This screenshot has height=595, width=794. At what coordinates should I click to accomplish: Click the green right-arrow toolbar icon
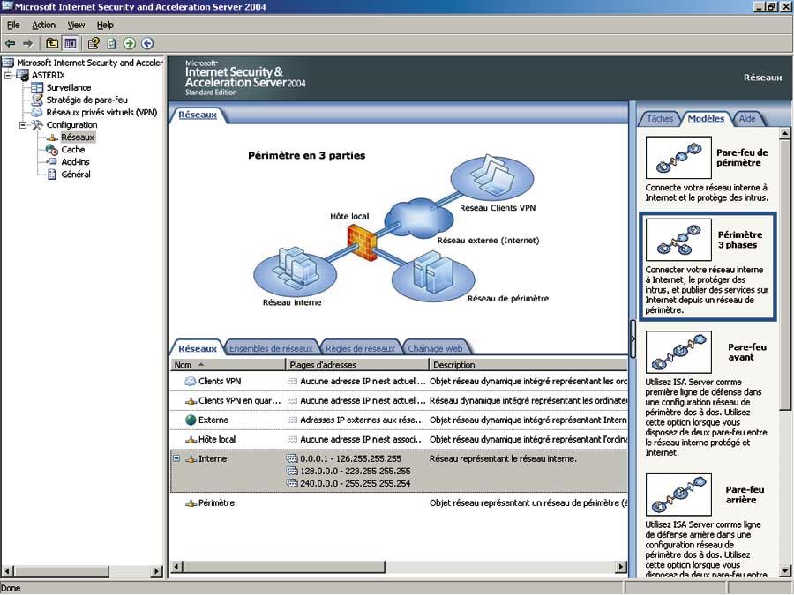click(x=130, y=43)
